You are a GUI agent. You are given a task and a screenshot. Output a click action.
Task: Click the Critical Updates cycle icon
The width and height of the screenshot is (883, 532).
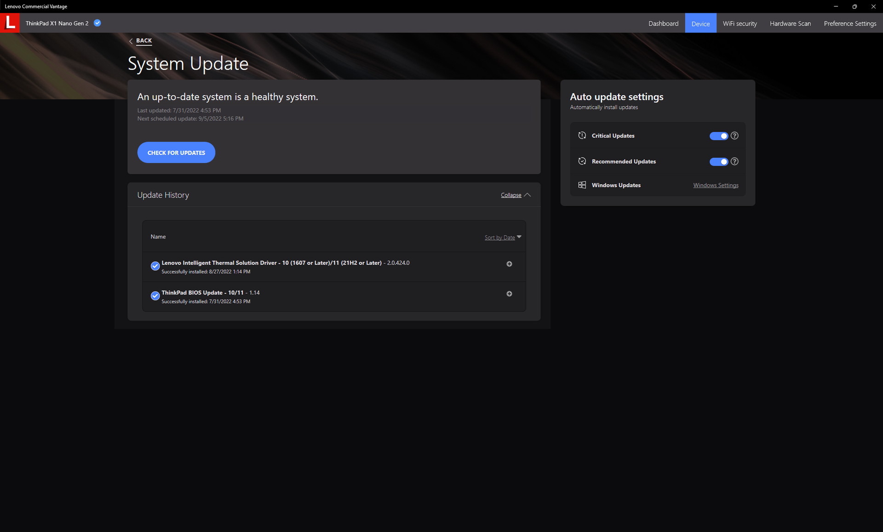tap(582, 136)
